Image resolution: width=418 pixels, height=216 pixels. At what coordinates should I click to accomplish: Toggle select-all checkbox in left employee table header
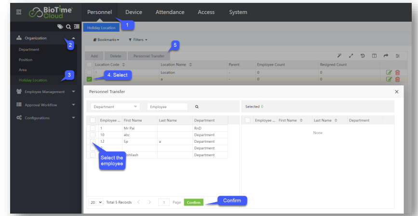[x=93, y=120]
